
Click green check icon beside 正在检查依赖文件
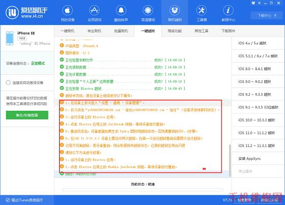point(62,60)
